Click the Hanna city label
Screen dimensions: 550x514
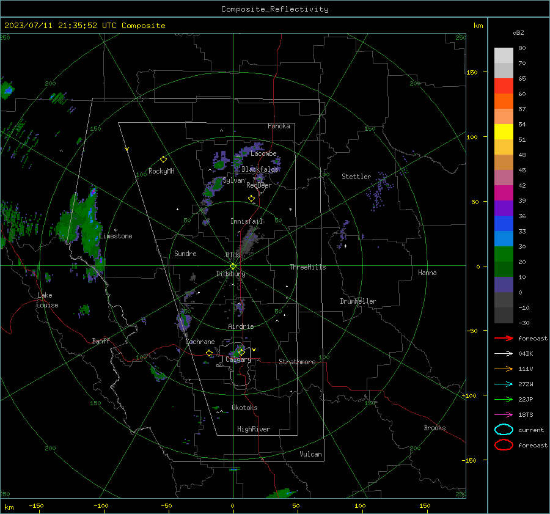pos(427,273)
